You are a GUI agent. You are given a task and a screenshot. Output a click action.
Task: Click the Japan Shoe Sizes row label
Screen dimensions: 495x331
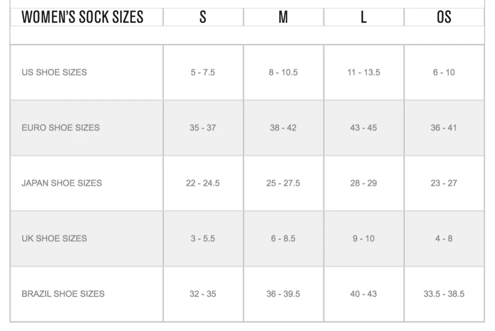click(61, 183)
